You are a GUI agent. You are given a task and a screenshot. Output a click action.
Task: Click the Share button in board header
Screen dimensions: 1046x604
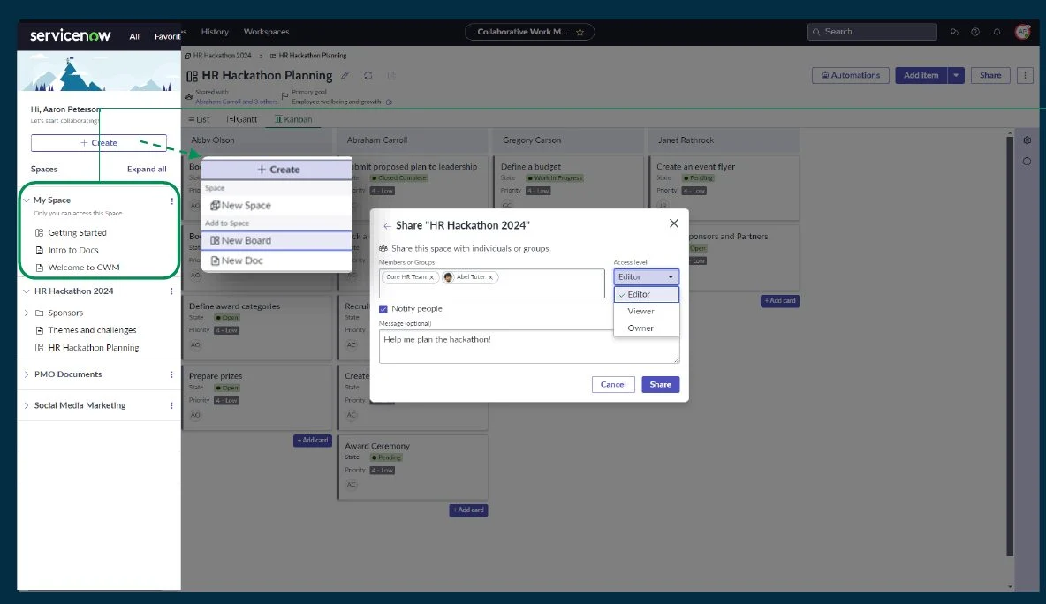click(990, 75)
